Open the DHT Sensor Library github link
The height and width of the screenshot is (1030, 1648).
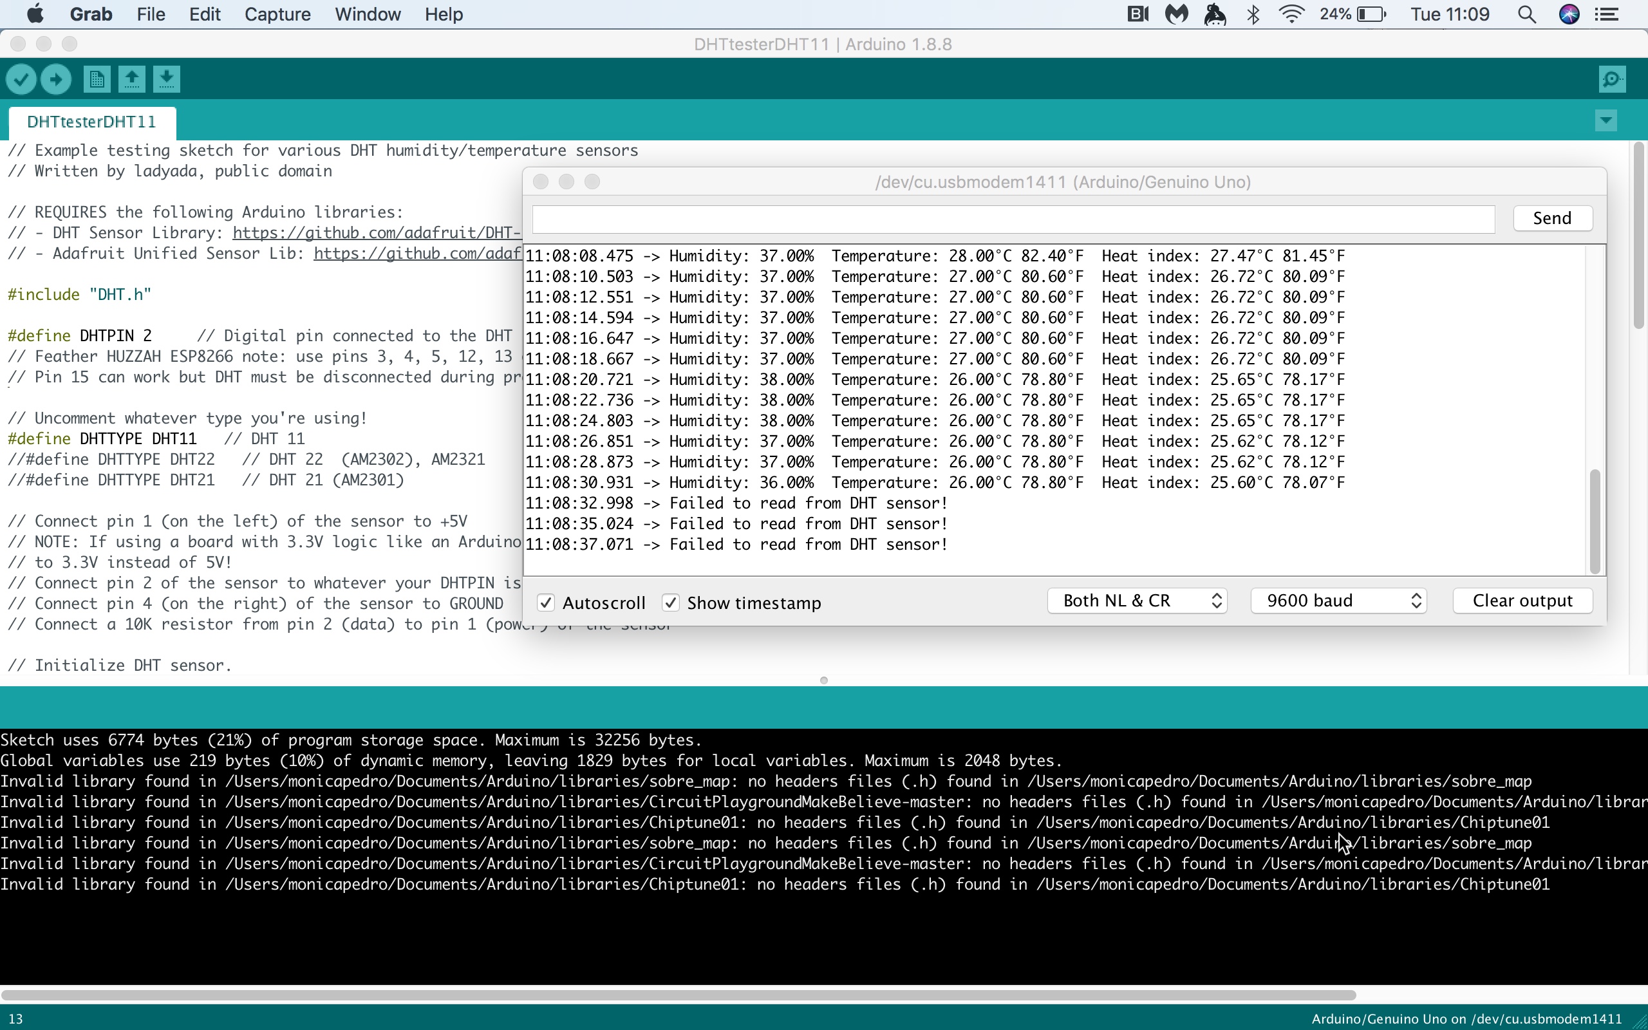coord(377,233)
